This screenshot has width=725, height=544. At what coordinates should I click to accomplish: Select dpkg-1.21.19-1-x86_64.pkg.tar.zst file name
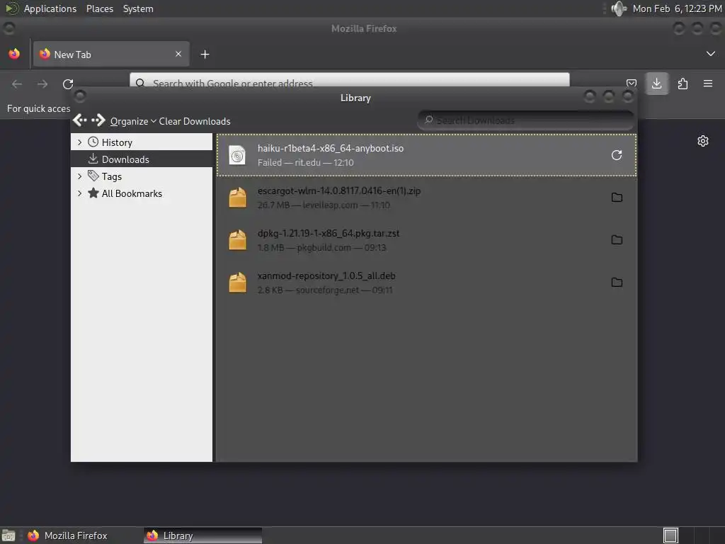(x=329, y=233)
